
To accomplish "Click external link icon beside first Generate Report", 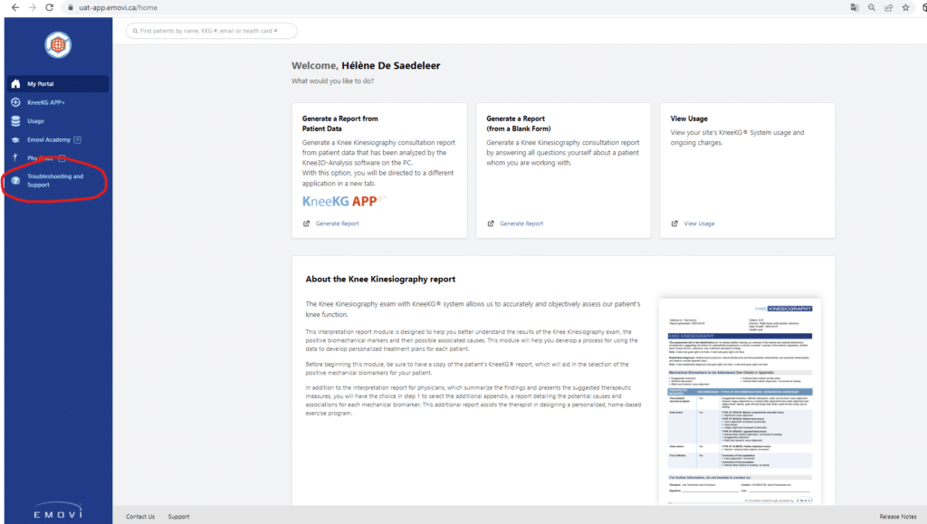I will point(306,224).
